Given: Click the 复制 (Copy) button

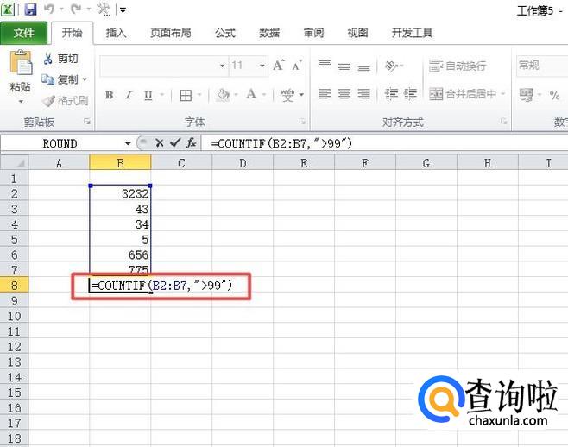Looking at the screenshot, I should coord(60,79).
